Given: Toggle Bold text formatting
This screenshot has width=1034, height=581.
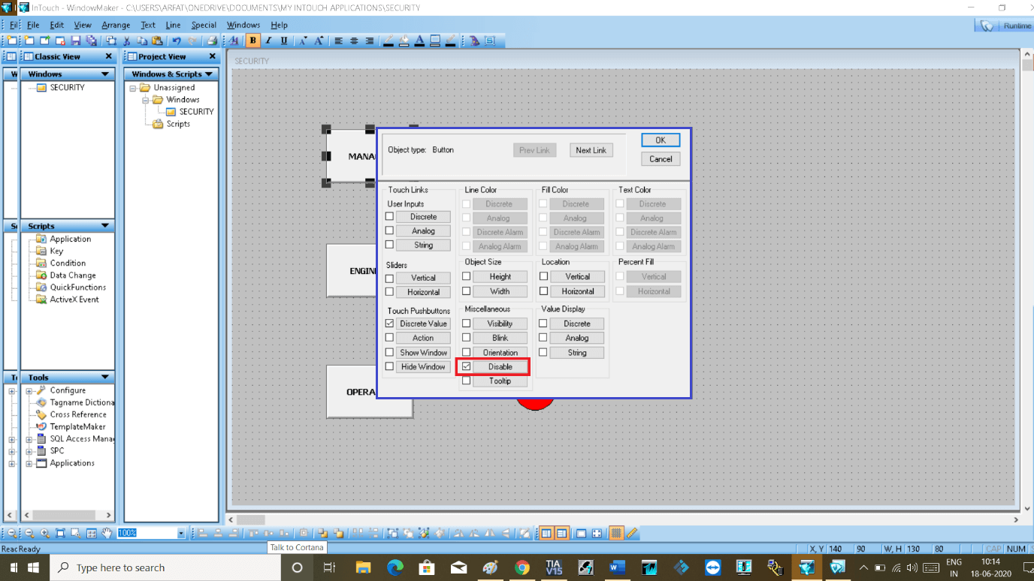Looking at the screenshot, I should pos(253,41).
